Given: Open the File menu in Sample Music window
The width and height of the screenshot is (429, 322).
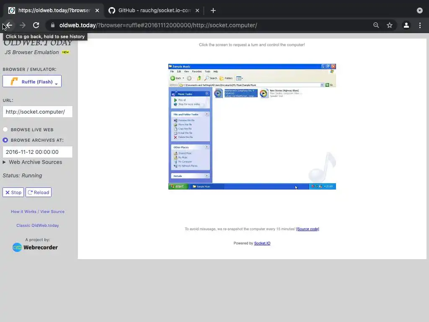Looking at the screenshot, I should tap(172, 71).
